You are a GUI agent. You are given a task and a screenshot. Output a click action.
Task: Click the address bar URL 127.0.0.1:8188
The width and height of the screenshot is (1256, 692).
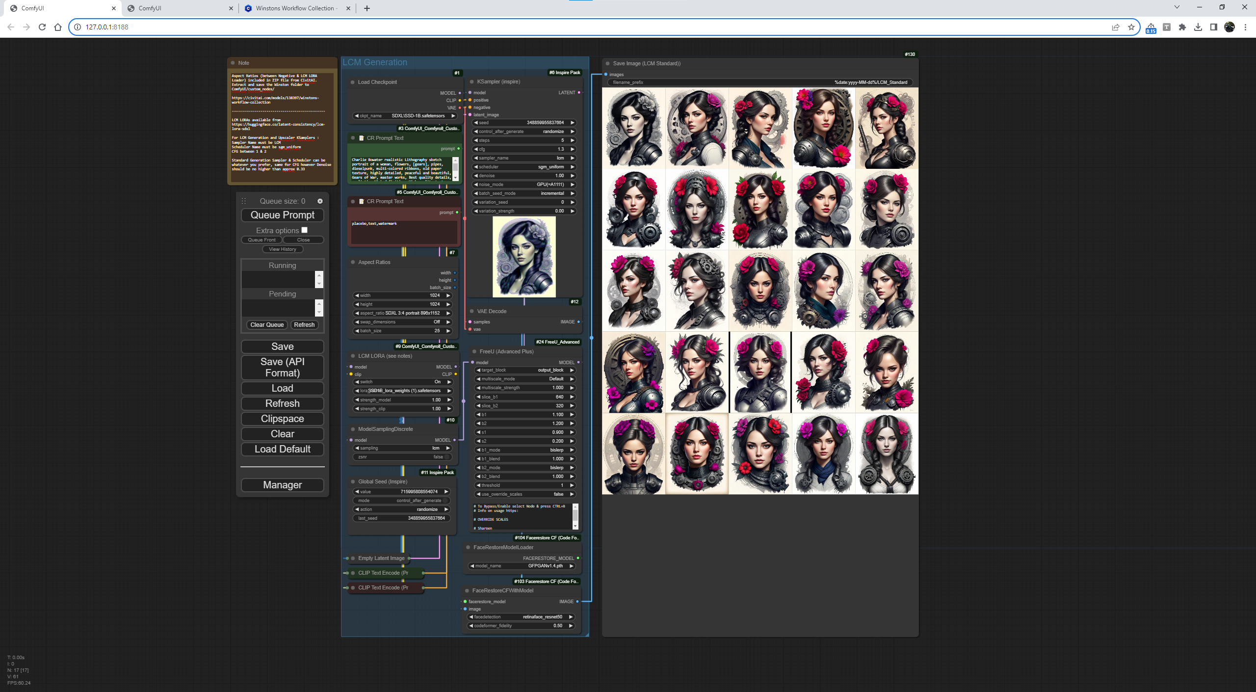107,27
